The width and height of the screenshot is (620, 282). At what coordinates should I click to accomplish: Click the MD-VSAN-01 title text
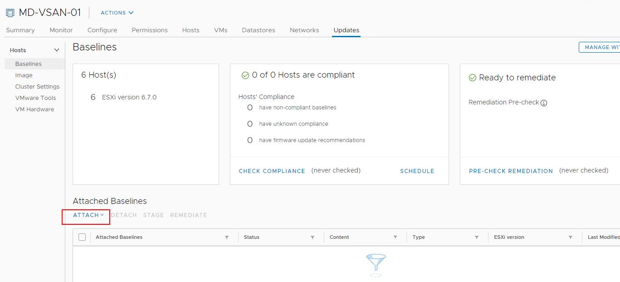click(50, 13)
